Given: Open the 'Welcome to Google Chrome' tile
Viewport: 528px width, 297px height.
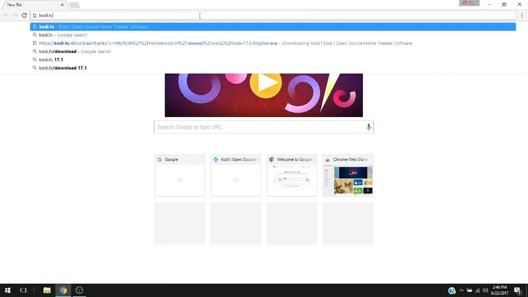Looking at the screenshot, I should click(x=292, y=175).
